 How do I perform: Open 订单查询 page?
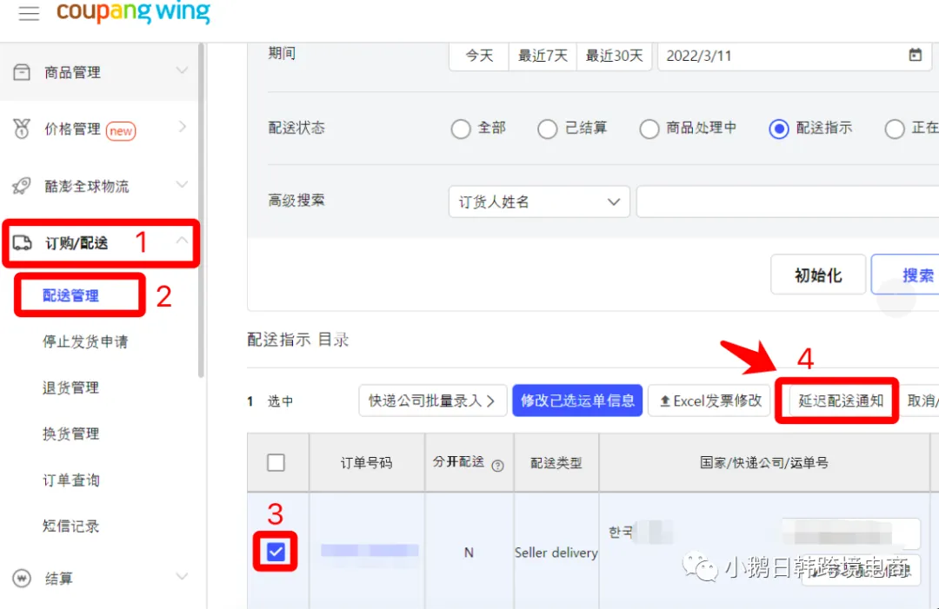tap(70, 480)
